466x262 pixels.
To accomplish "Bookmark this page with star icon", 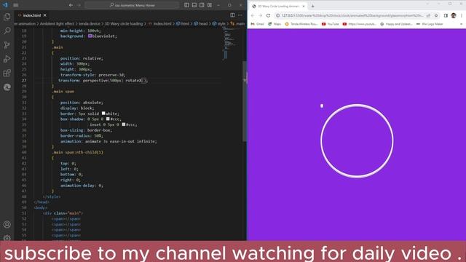I will click(x=436, y=15).
